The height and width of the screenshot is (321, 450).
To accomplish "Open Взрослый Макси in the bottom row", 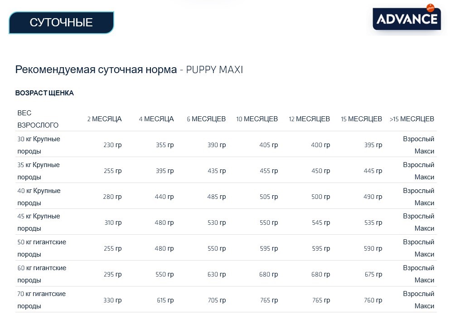I will point(419,300).
